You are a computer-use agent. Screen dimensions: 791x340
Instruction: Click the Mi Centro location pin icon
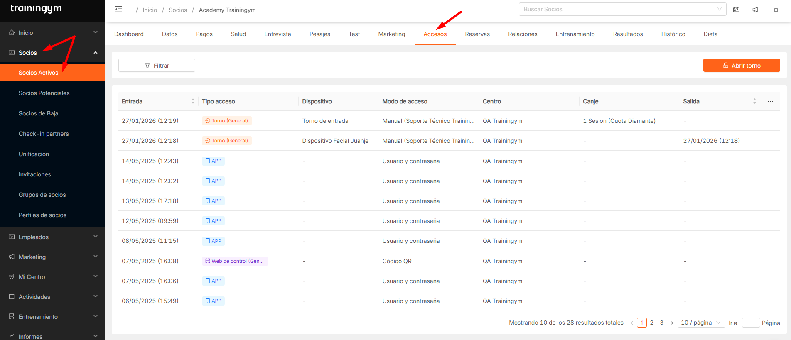tap(12, 277)
